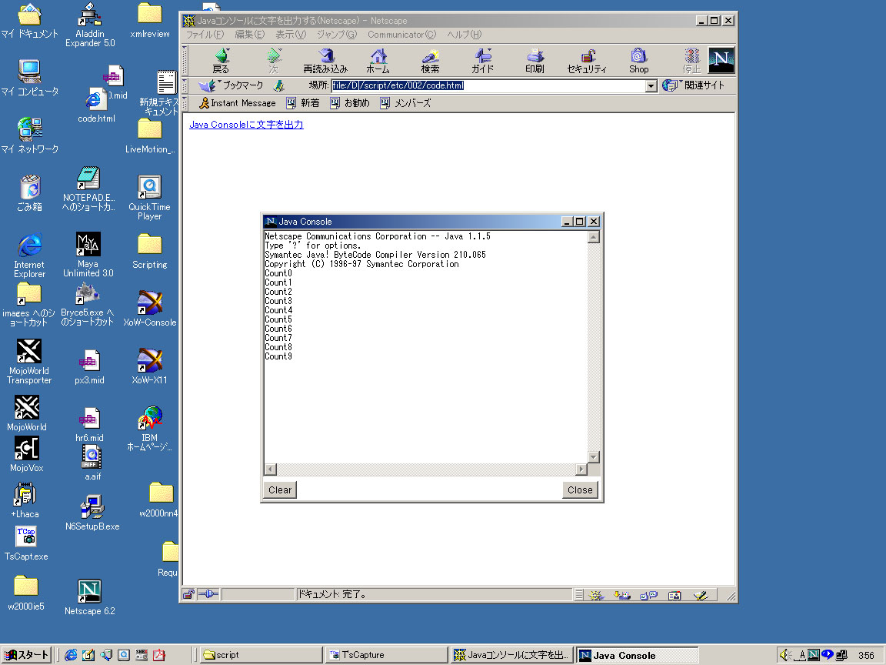The image size is (886, 665).
Task: Select the ごみ箱 recycle bin icon
Action: 29,193
